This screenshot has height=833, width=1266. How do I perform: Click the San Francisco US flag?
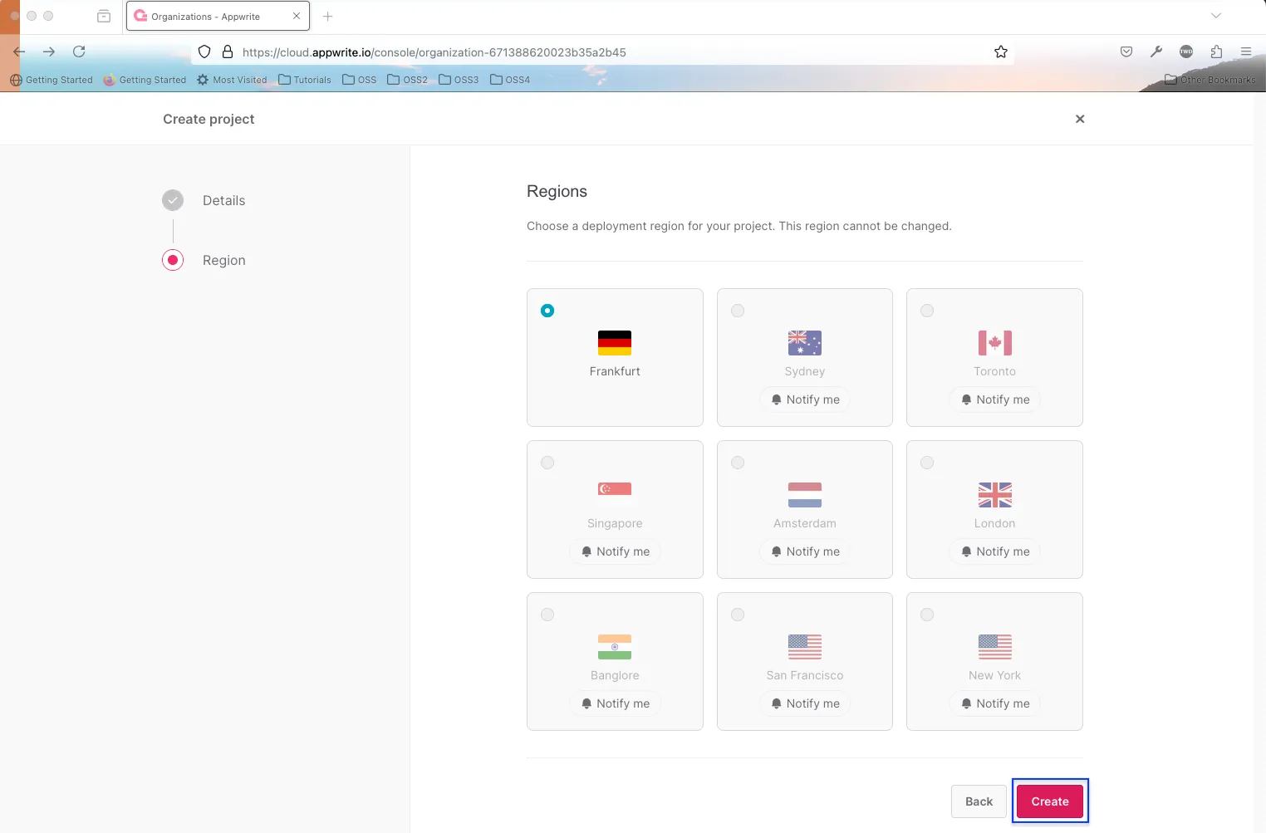coord(805,647)
